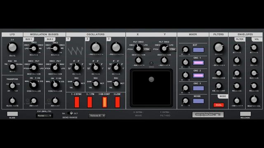Click oscillator 3 Frequency knob
264x148 pixels.
116,48
